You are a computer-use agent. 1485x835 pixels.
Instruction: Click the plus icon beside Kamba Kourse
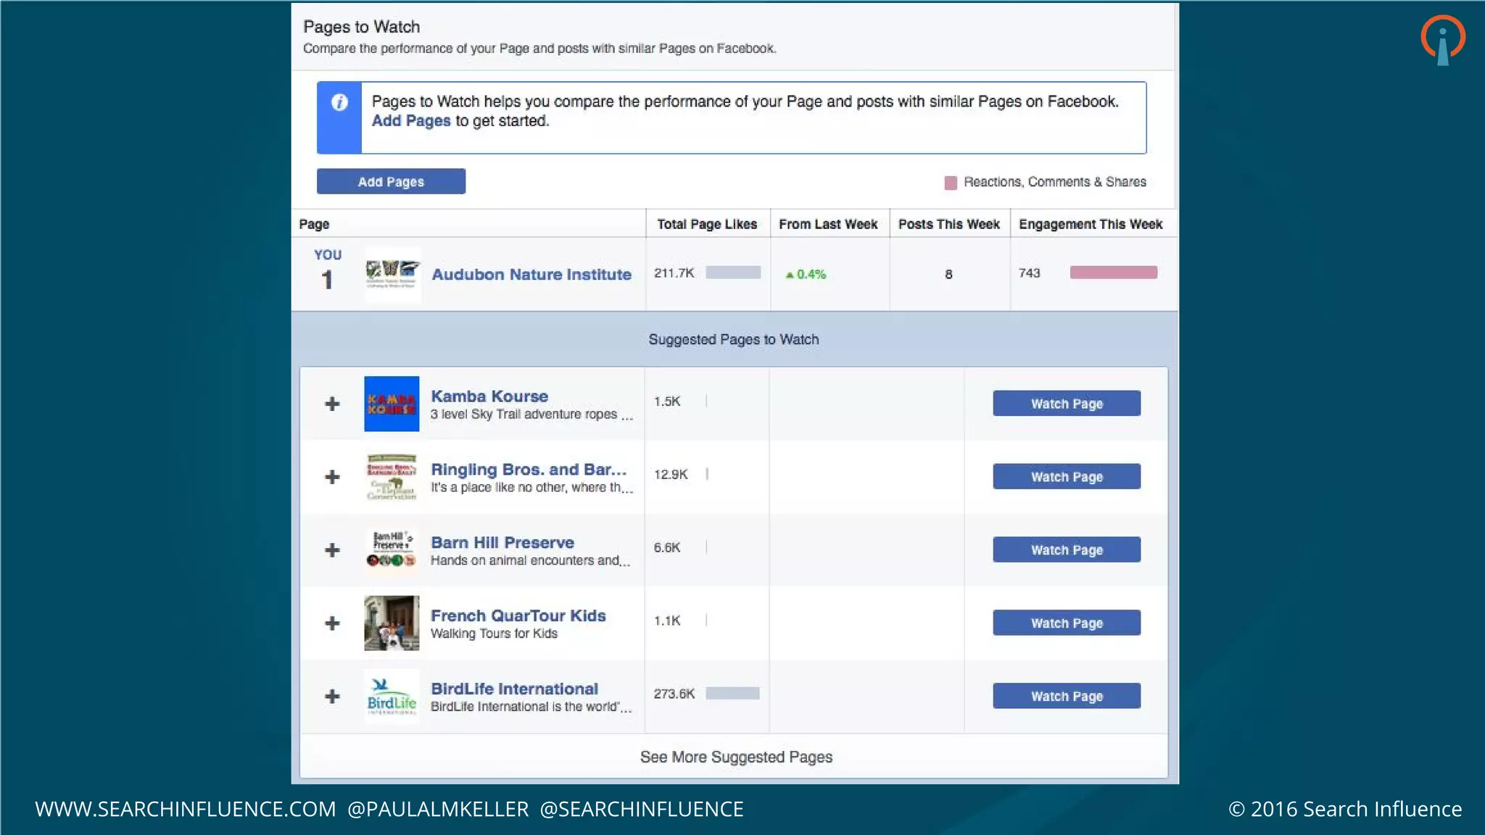[332, 404]
